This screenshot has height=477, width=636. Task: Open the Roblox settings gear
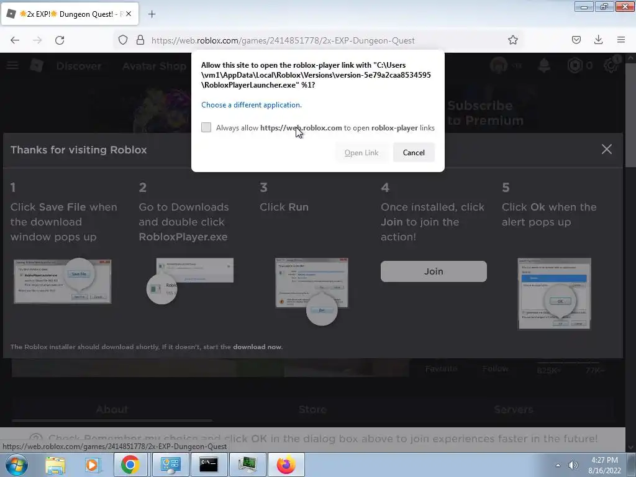[x=611, y=65]
